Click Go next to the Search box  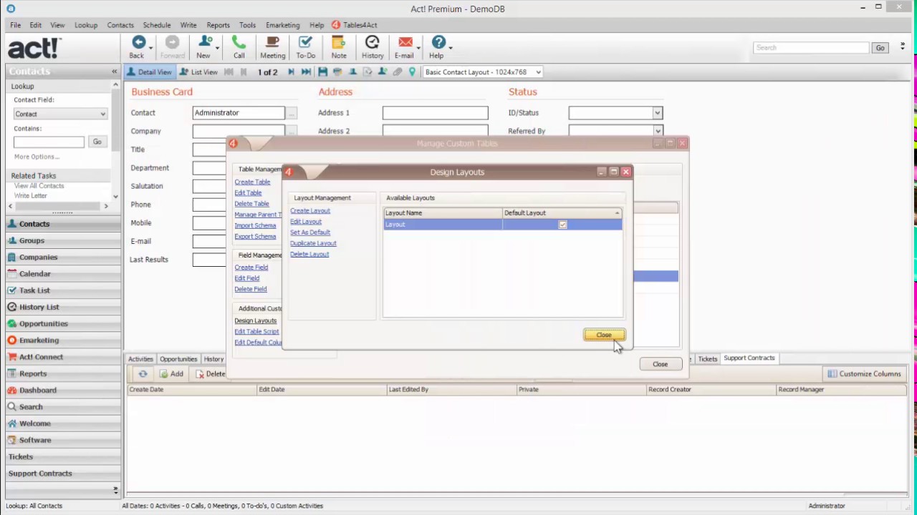click(x=880, y=48)
